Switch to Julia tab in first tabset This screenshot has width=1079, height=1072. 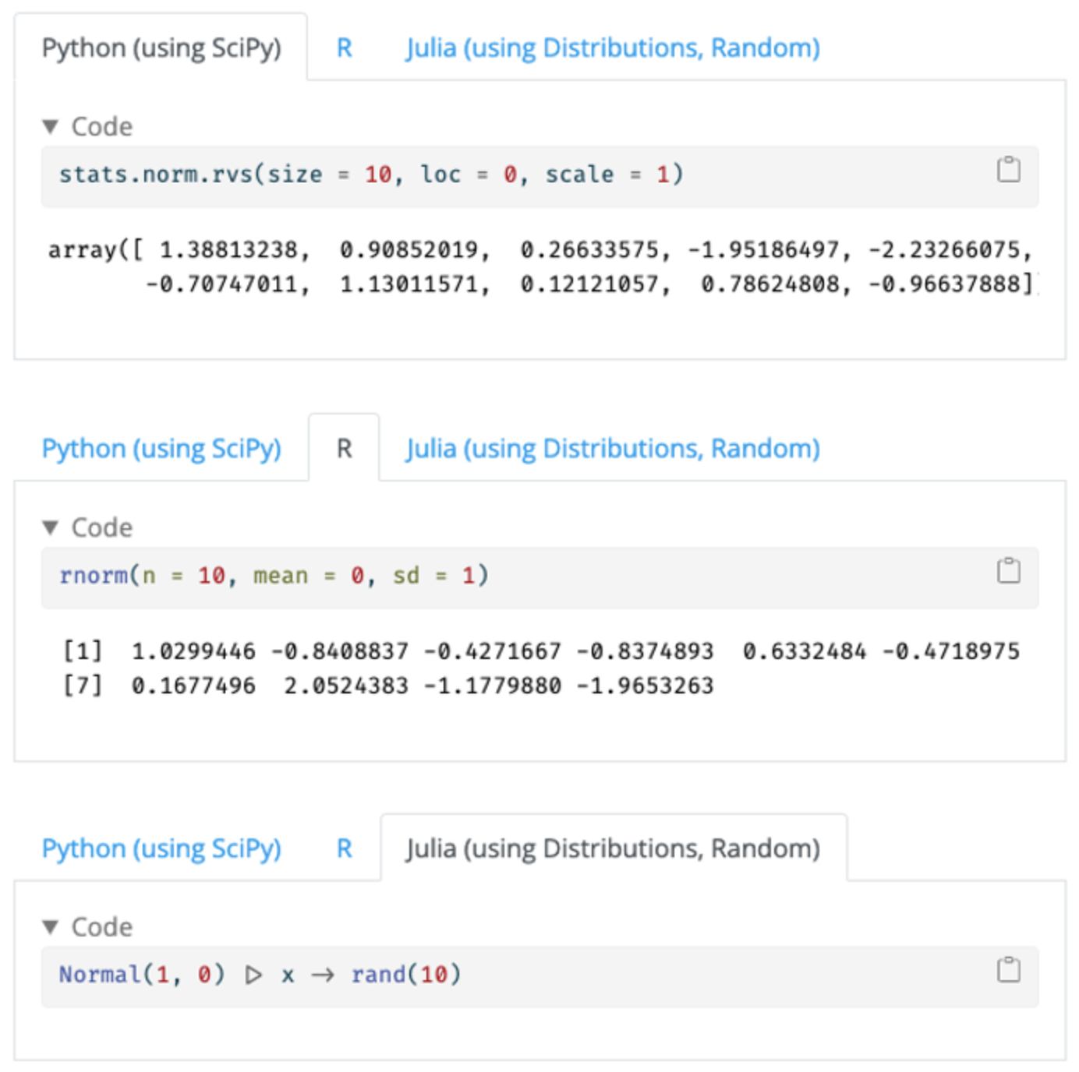pyautogui.click(x=613, y=48)
